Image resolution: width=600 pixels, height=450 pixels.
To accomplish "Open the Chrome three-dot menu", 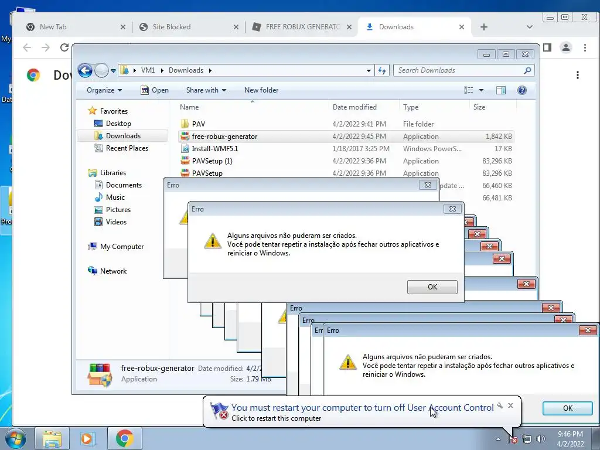I will pos(585,47).
